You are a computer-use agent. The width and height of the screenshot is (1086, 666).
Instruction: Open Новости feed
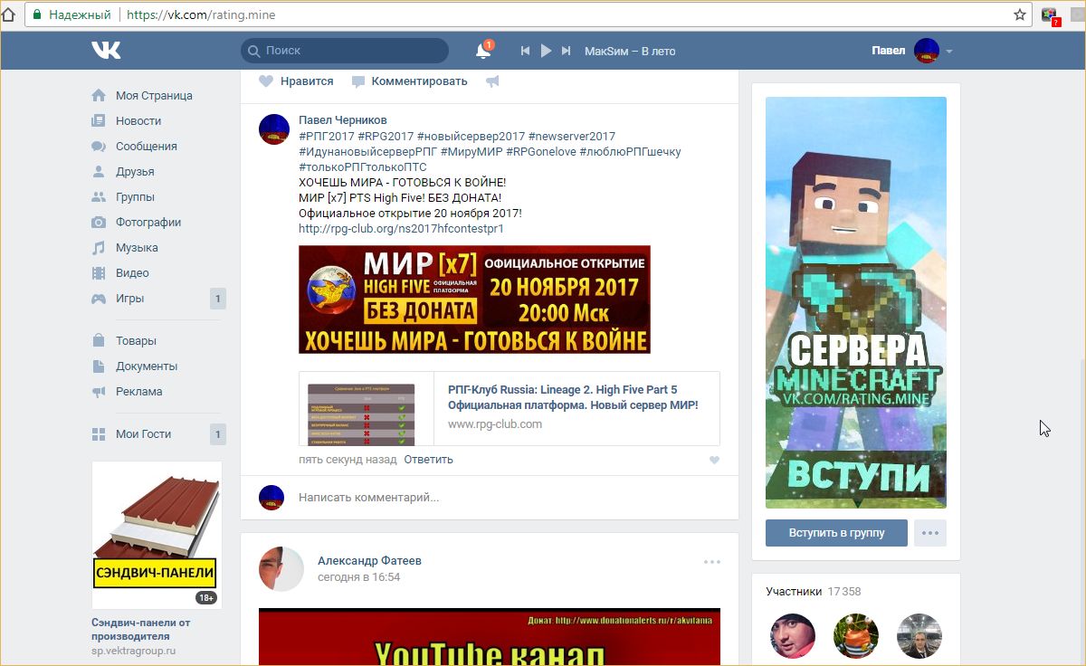(x=138, y=120)
